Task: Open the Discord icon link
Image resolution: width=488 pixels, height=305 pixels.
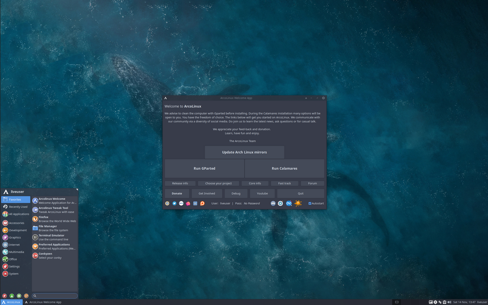Action: pos(273,203)
